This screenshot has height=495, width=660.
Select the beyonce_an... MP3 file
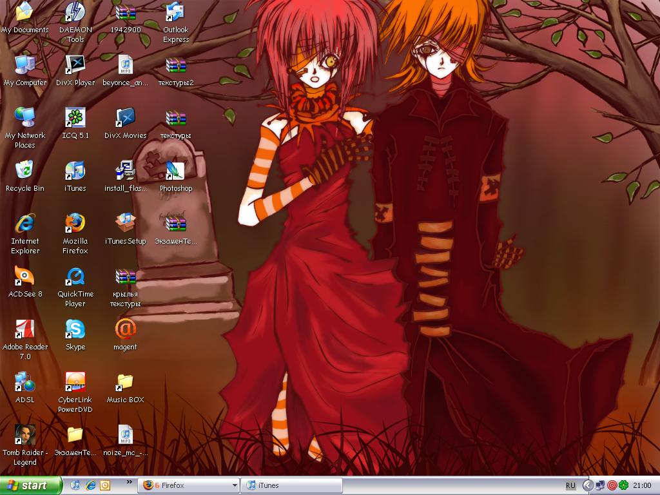pyautogui.click(x=126, y=71)
